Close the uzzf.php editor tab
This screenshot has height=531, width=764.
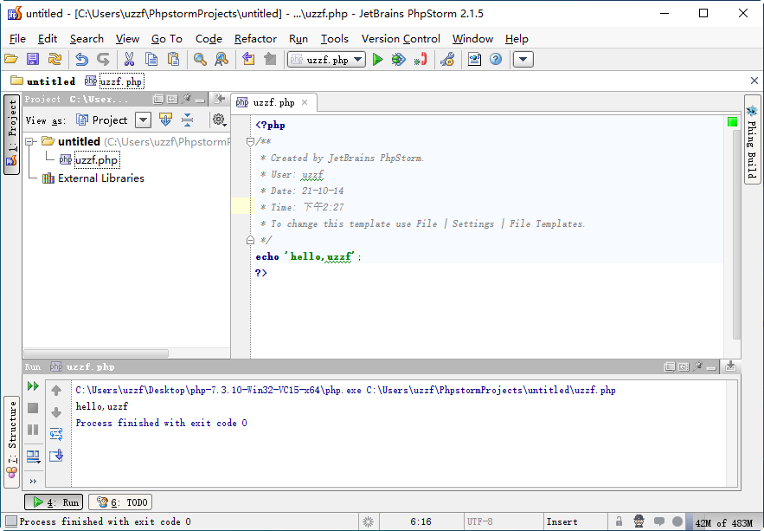click(x=305, y=102)
